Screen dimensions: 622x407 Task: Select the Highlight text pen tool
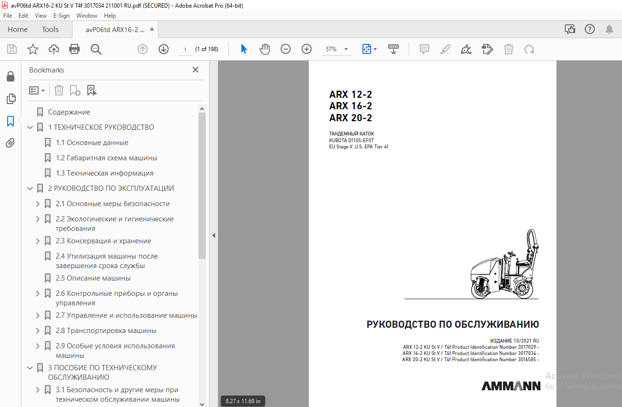446,49
